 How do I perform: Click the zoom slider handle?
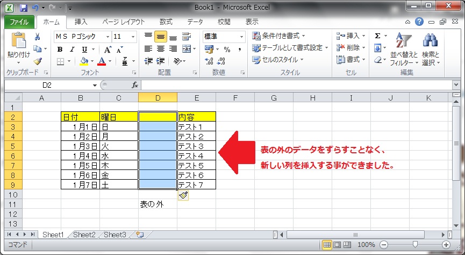coord(415,245)
